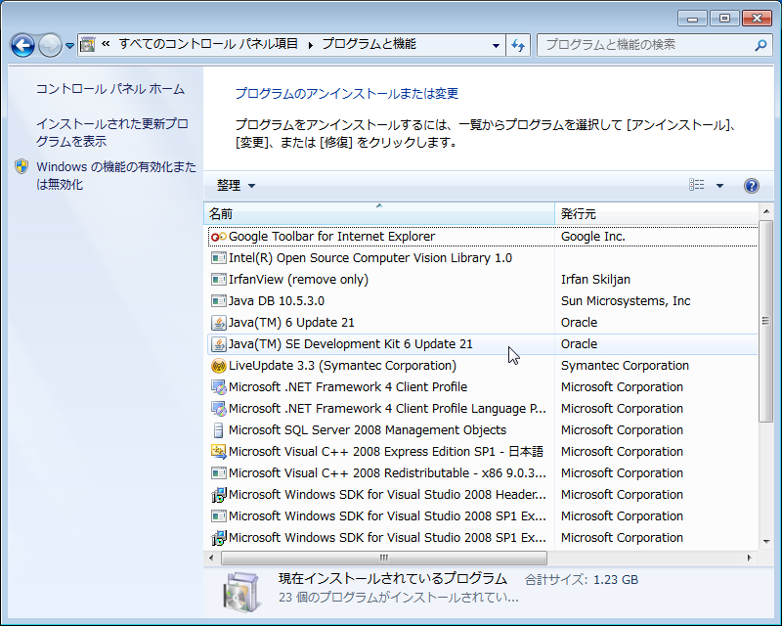Click Oracle publisher cell for Java 6 Update 21
Screen dimensions: 782x626
(x=579, y=323)
